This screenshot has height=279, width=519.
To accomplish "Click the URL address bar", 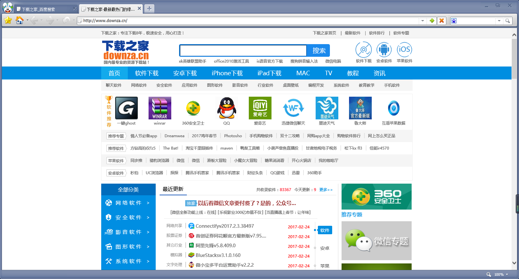I will click(x=248, y=21).
